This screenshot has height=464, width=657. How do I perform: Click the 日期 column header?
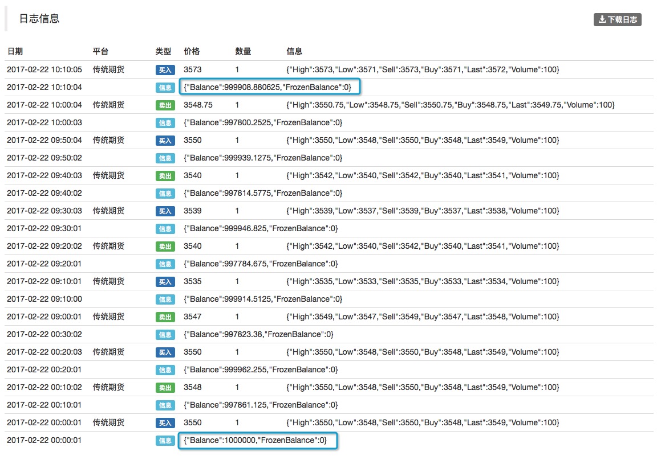(x=15, y=51)
